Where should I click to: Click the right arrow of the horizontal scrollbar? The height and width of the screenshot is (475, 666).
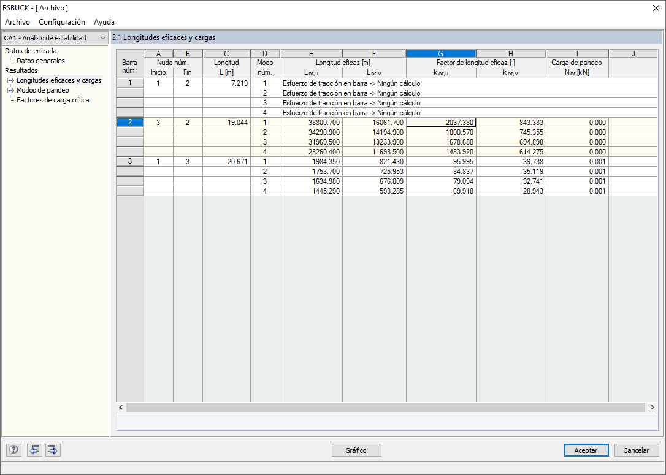(x=651, y=407)
